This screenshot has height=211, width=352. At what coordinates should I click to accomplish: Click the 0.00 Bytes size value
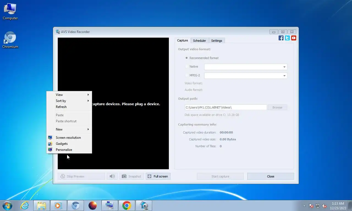tap(228, 139)
